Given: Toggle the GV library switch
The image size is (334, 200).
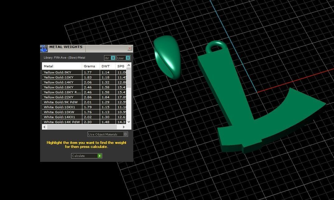Looking at the screenshot, I should click(x=110, y=58).
